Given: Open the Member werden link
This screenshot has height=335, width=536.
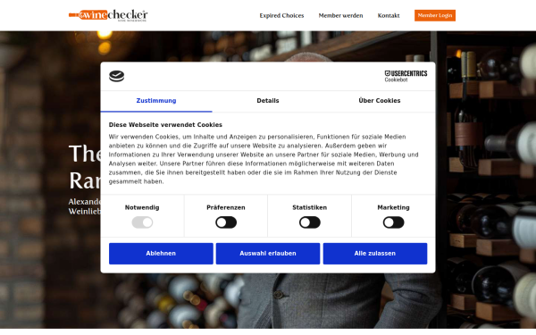Looking at the screenshot, I should [x=341, y=16].
